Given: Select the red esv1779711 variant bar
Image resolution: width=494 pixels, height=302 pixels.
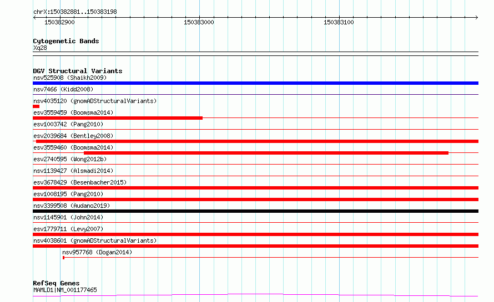Looking at the screenshot, I should tap(255, 234).
